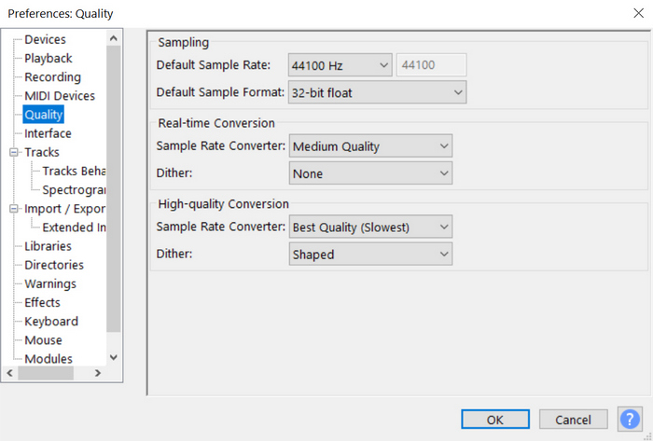Image resolution: width=653 pixels, height=441 pixels.
Task: Open High-quality Sample Rate Converter dropdown
Action: [370, 227]
